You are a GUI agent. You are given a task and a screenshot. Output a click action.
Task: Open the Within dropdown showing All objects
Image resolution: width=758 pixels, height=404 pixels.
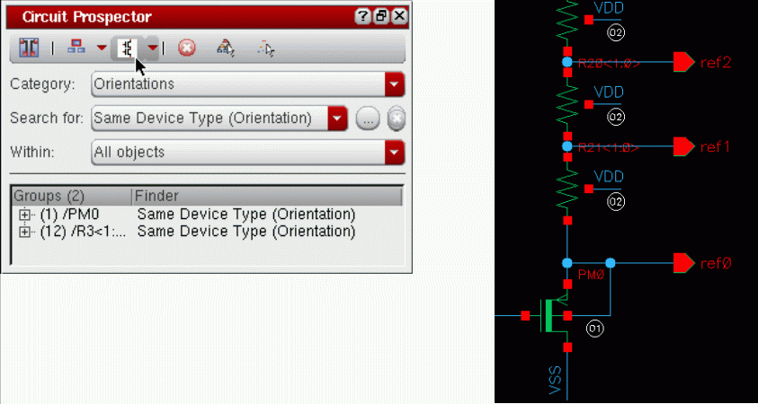click(247, 153)
